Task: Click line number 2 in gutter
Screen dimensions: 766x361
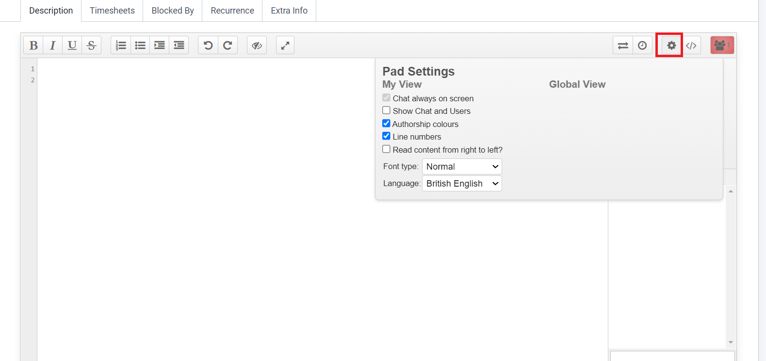Action: click(x=33, y=80)
